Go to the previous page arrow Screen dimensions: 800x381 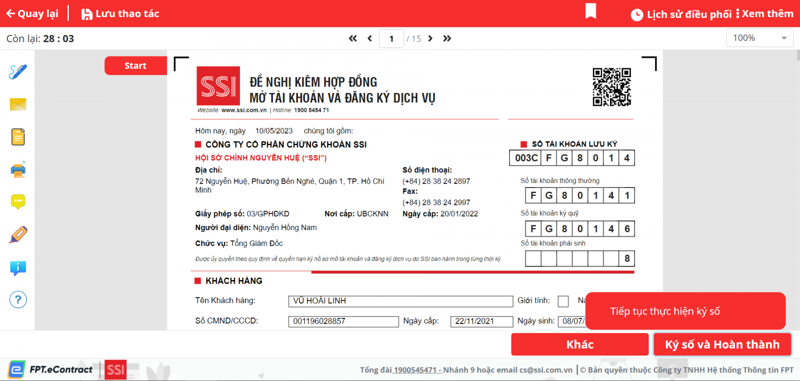click(x=369, y=38)
